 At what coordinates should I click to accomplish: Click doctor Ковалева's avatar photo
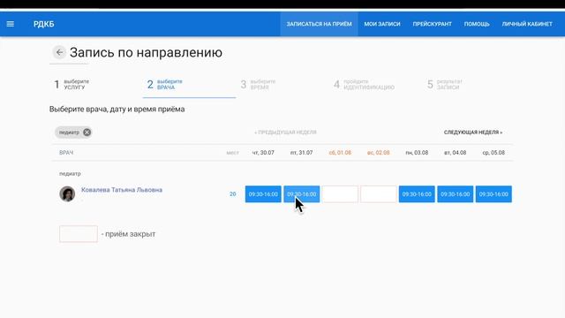[67, 194]
